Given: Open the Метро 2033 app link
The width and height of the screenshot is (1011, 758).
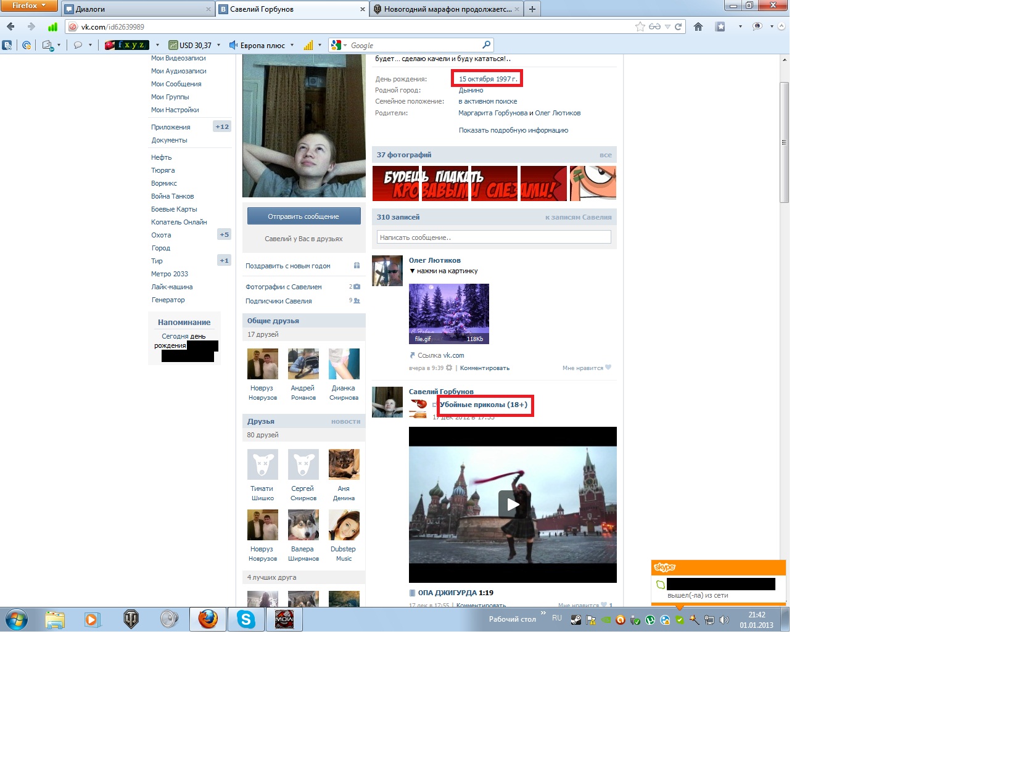Looking at the screenshot, I should pos(169,274).
